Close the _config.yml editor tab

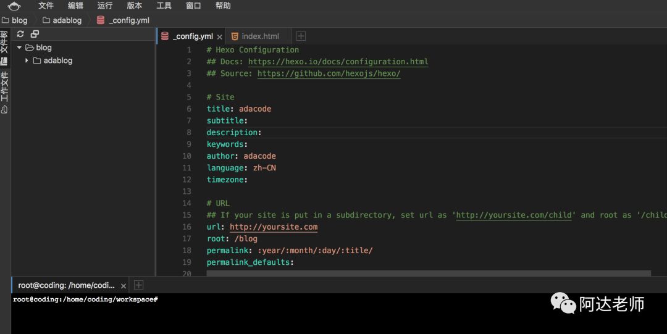click(219, 37)
